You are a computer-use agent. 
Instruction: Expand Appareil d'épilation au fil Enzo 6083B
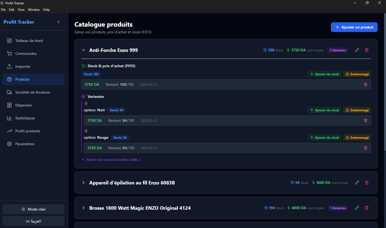(83, 183)
